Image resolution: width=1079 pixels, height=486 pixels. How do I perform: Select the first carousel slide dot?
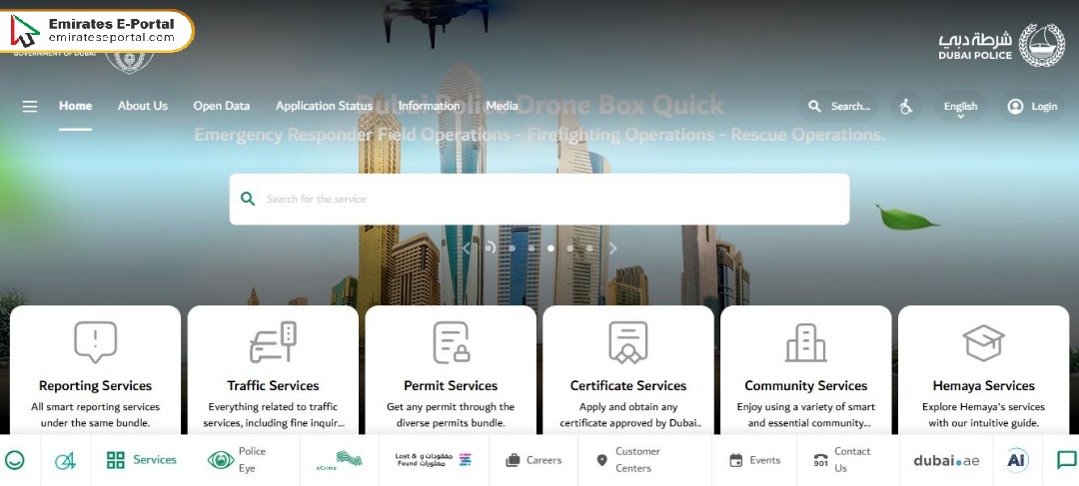pos(513,248)
